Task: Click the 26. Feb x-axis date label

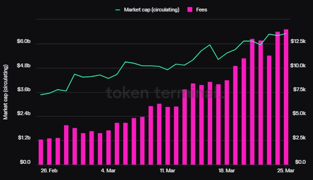Action: (x=49, y=170)
